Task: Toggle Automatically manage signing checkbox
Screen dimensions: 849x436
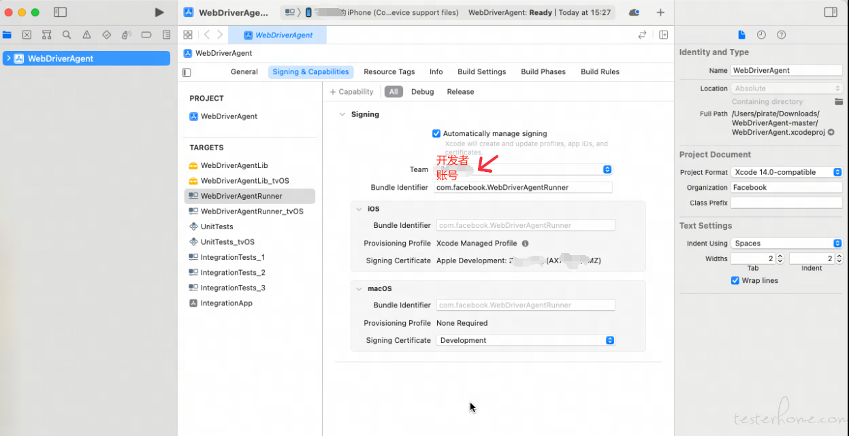Action: click(436, 133)
